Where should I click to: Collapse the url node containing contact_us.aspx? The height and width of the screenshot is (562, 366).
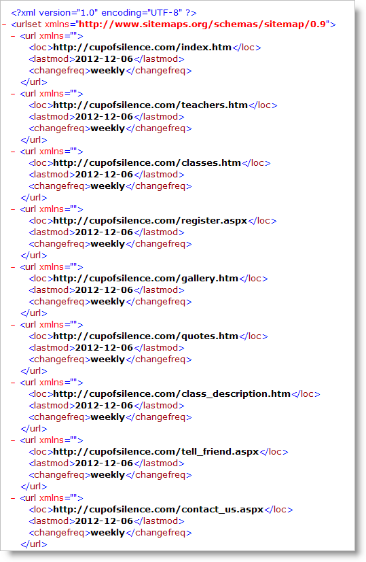tap(14, 498)
